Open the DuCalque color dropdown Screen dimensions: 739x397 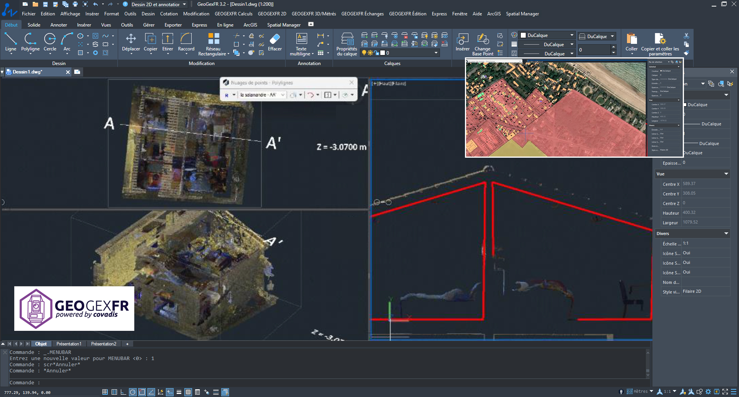(572, 35)
